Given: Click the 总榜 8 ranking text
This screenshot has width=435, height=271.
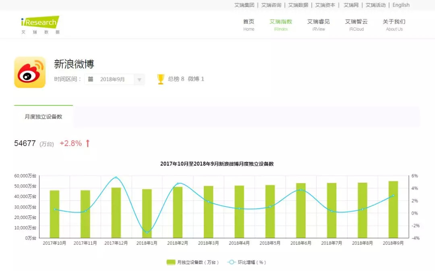Looking at the screenshot, I should point(176,79).
